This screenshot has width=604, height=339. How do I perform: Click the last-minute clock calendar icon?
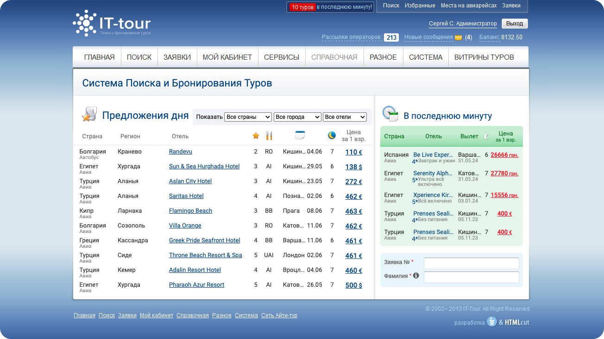coord(390,114)
